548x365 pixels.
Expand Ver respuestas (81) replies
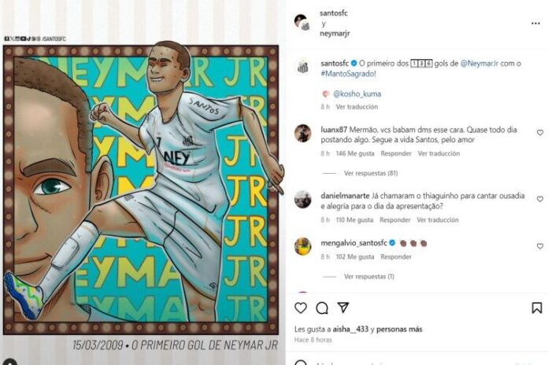(x=371, y=173)
